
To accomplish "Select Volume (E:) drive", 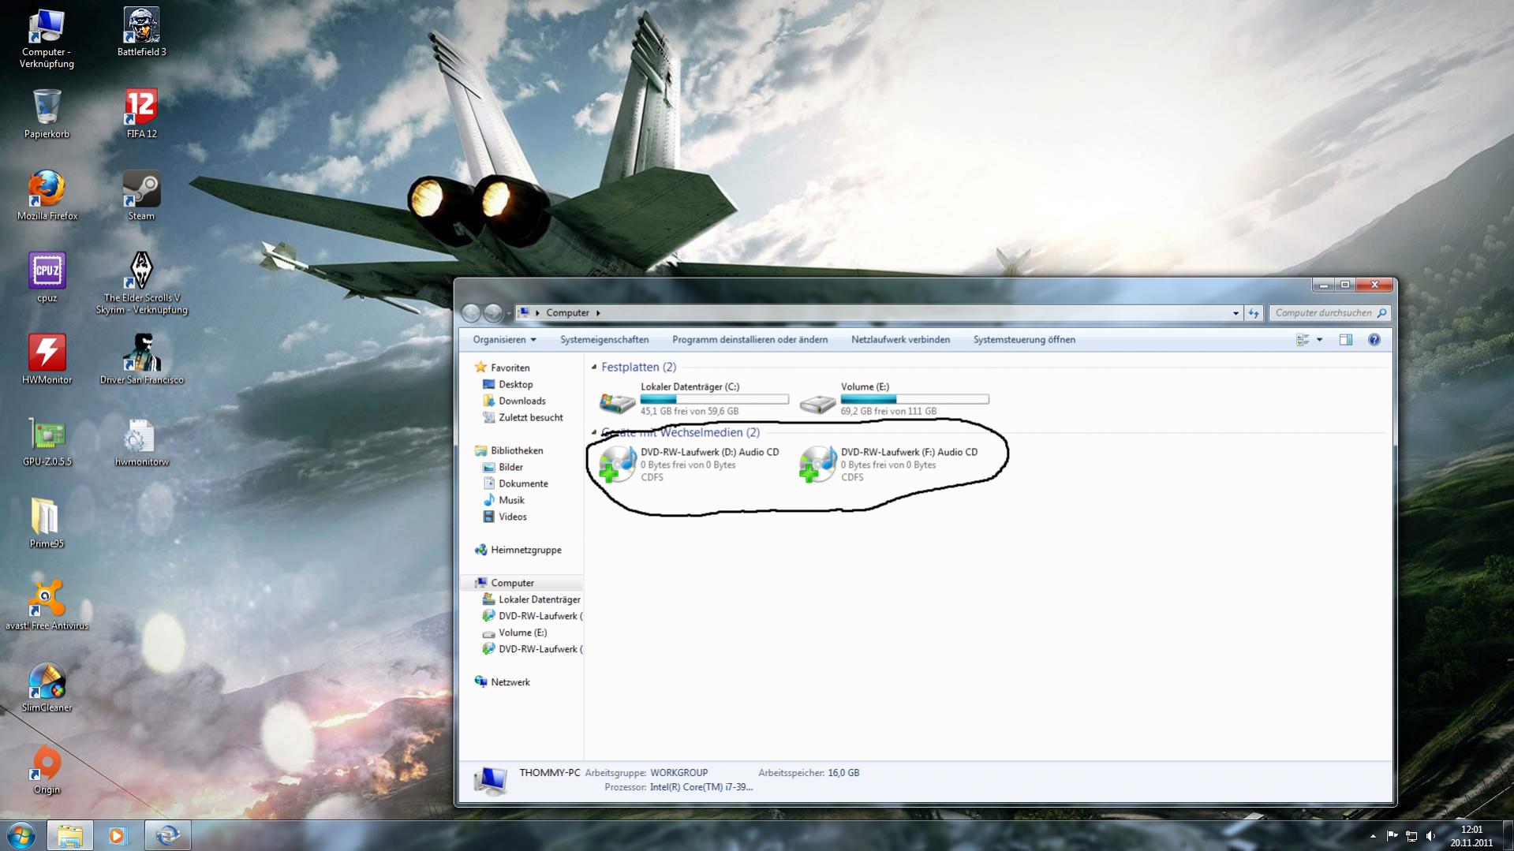I will tap(894, 399).
